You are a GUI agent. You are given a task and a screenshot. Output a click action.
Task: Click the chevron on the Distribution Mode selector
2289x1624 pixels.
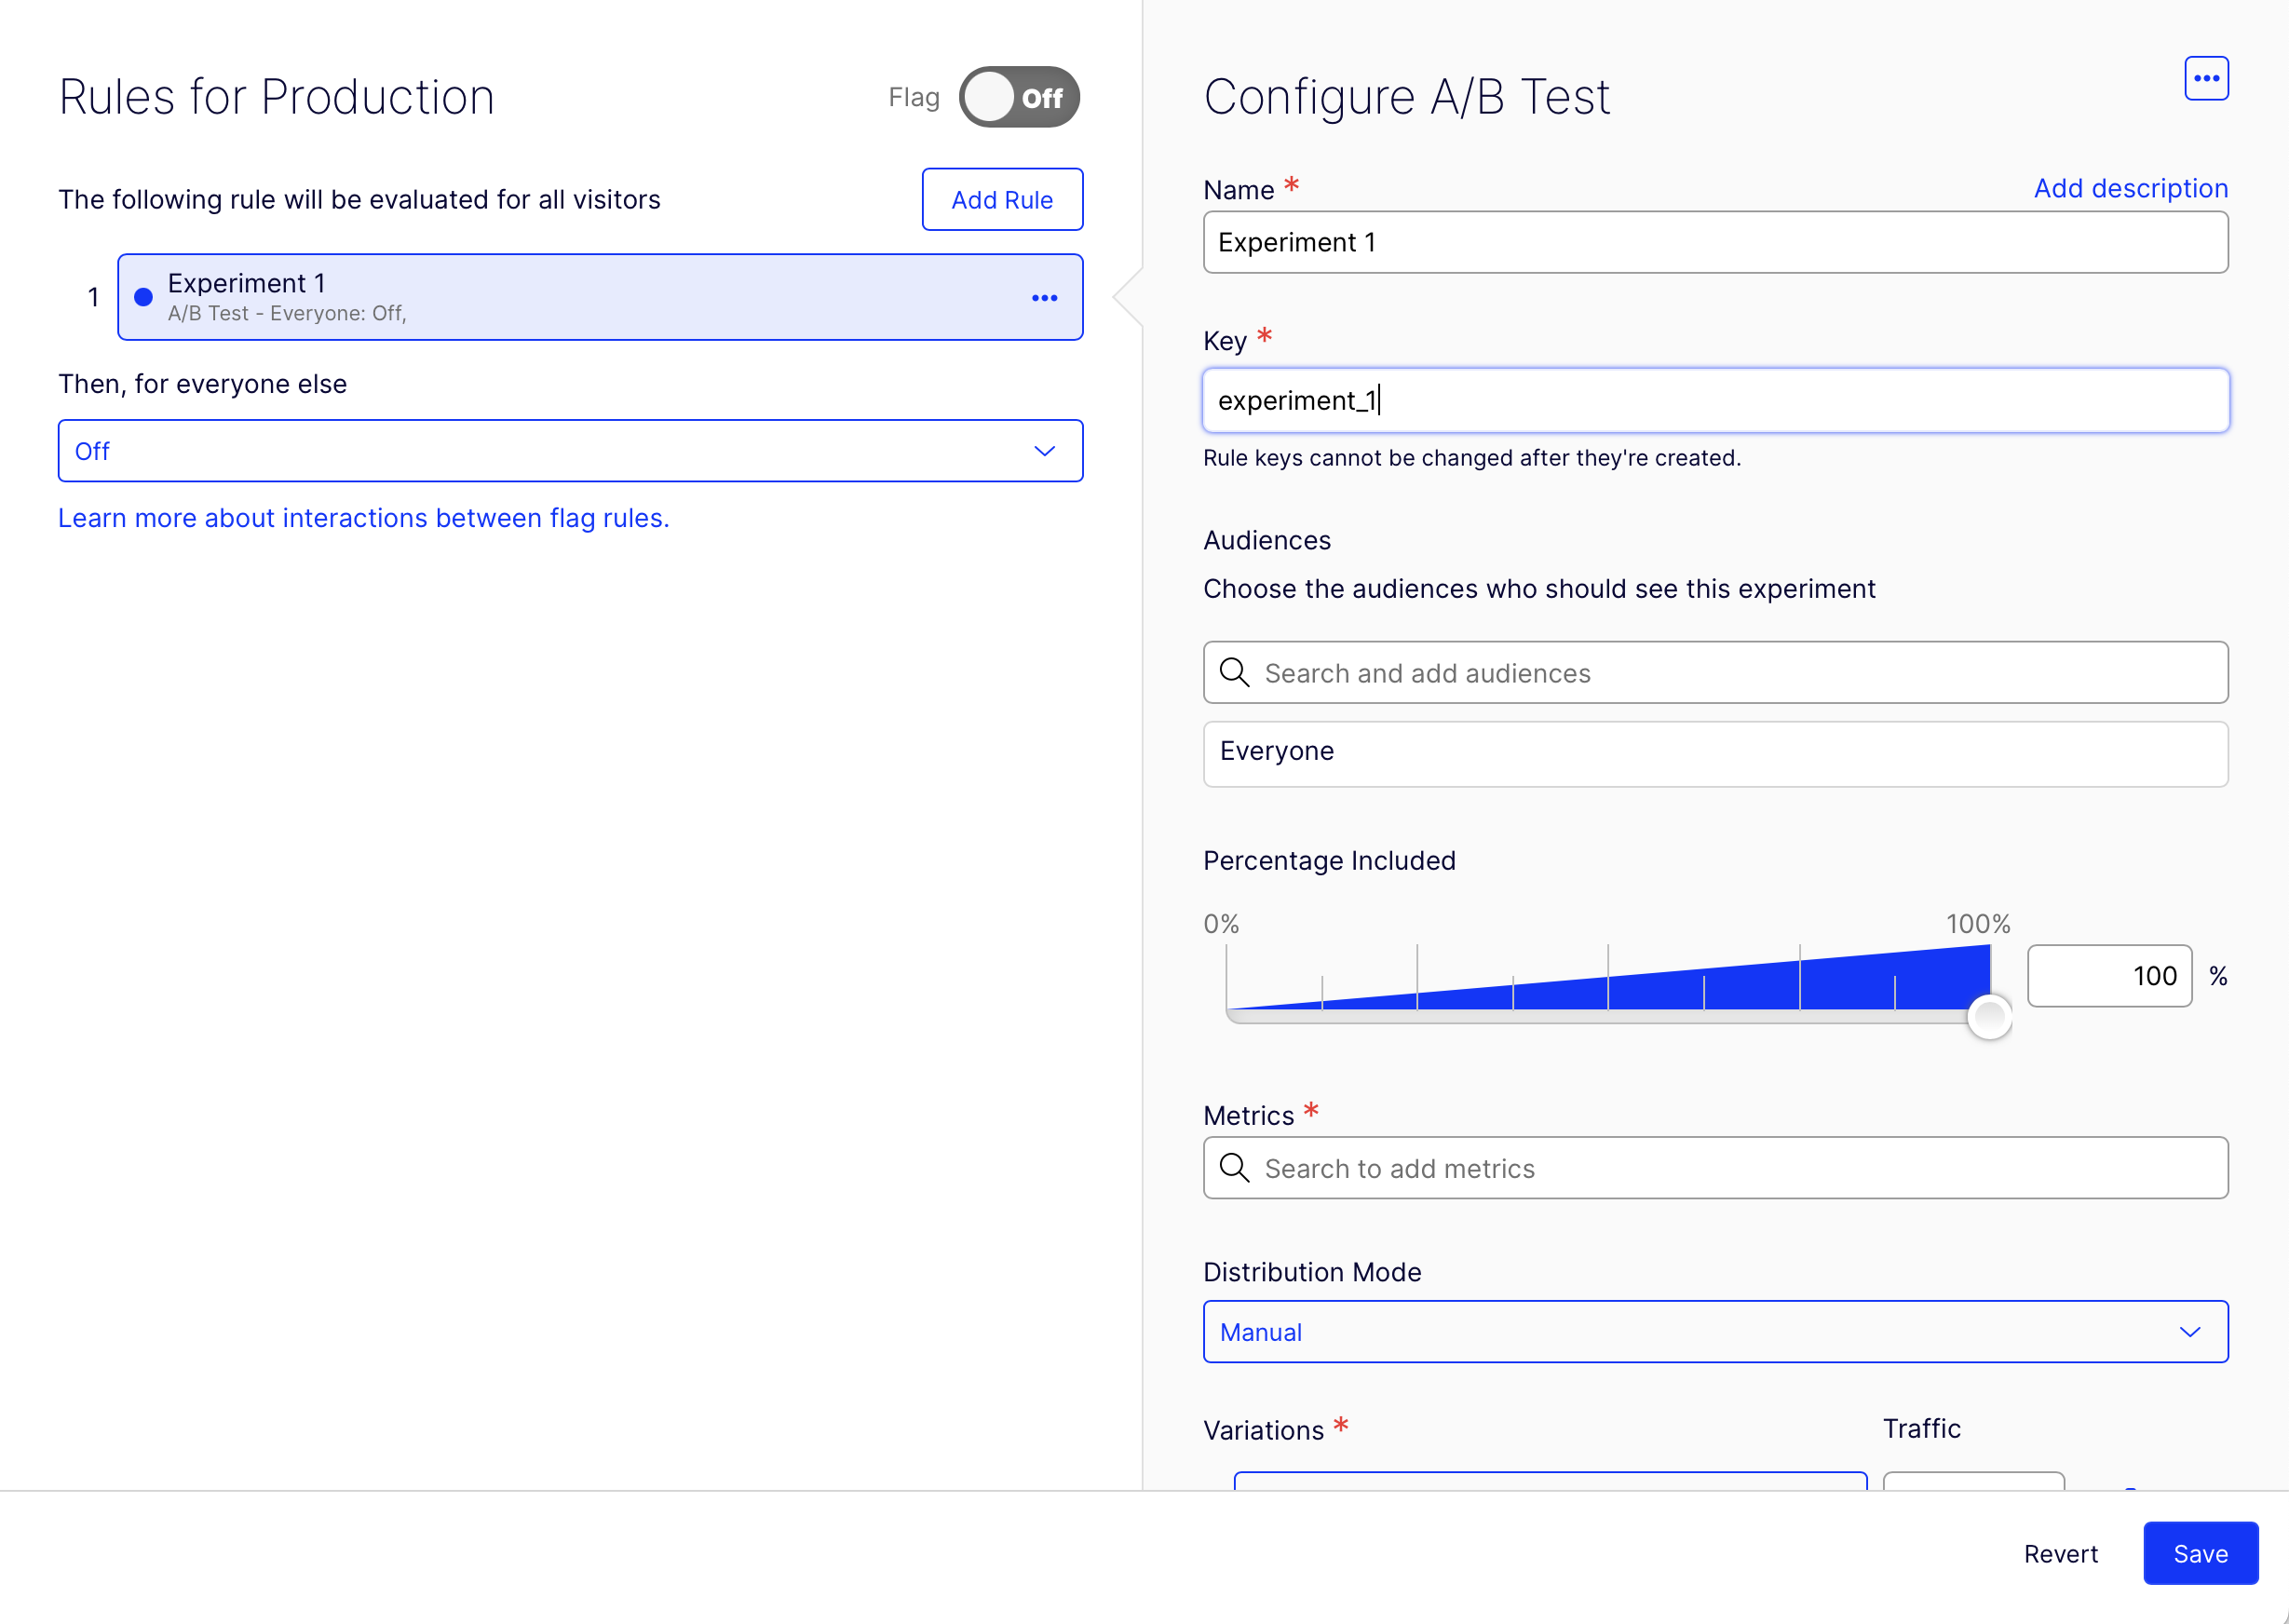(x=2189, y=1332)
